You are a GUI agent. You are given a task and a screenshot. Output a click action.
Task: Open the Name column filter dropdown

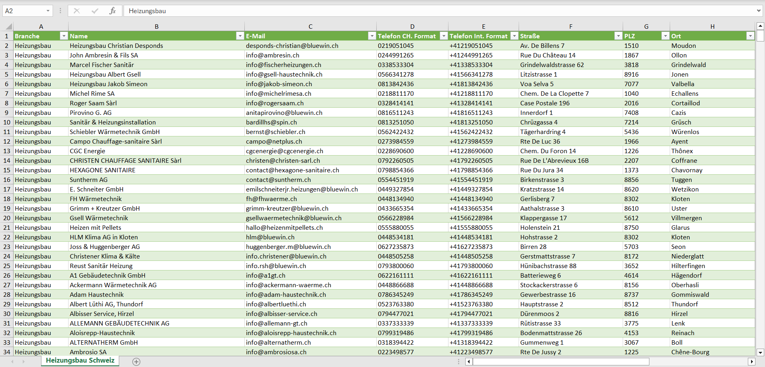coord(240,36)
